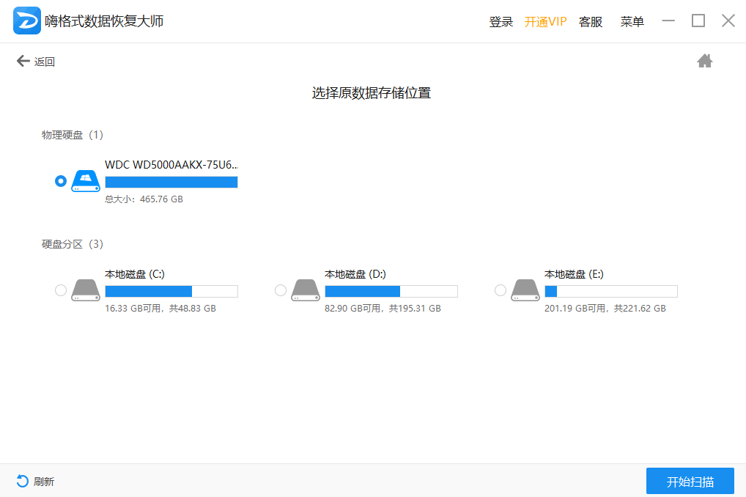The height and width of the screenshot is (497, 746).
Task: Select radio button for local disk C:
Action: click(61, 290)
